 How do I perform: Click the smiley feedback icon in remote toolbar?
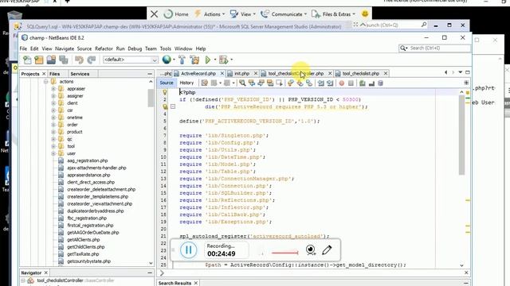tap(365, 14)
